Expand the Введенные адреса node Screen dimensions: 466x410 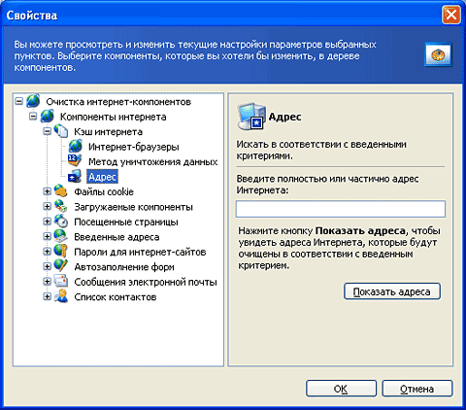click(48, 236)
